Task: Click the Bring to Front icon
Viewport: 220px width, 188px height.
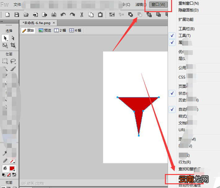Action: 149,15
